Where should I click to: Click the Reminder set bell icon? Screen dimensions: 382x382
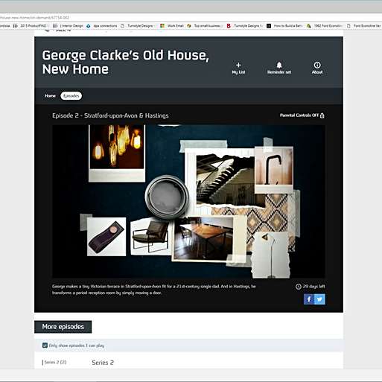click(x=279, y=65)
